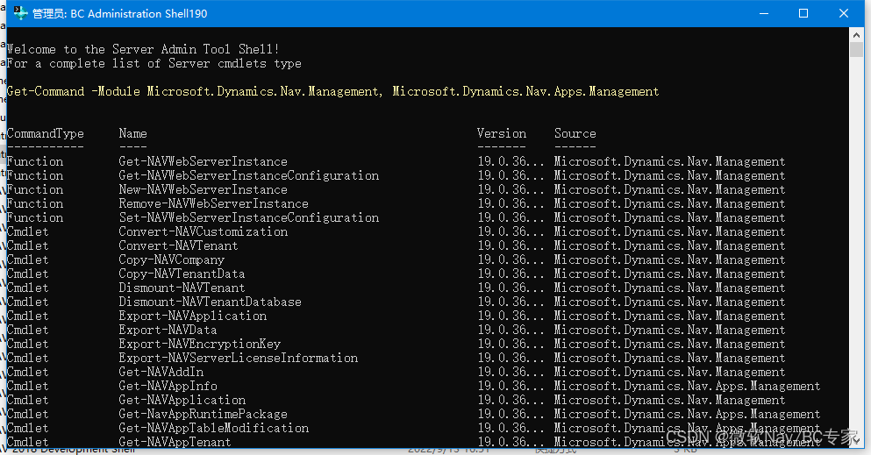
Task: Click Get-NAVAddIn entry
Action: [161, 372]
